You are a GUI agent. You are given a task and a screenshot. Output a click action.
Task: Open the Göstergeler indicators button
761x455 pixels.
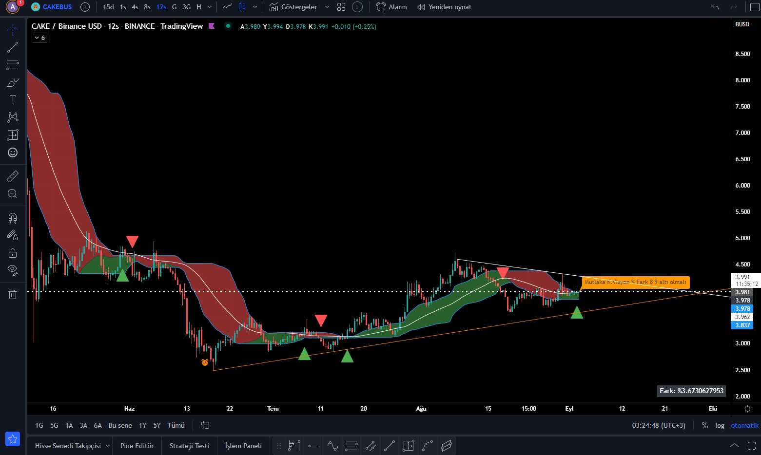[x=293, y=7]
